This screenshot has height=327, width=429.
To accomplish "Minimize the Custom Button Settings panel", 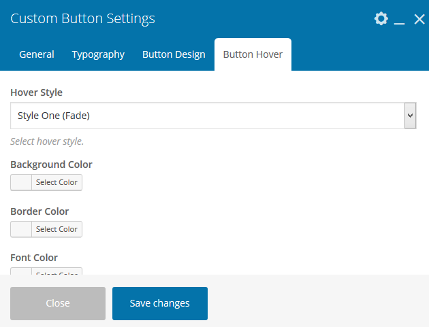I will (400, 20).
